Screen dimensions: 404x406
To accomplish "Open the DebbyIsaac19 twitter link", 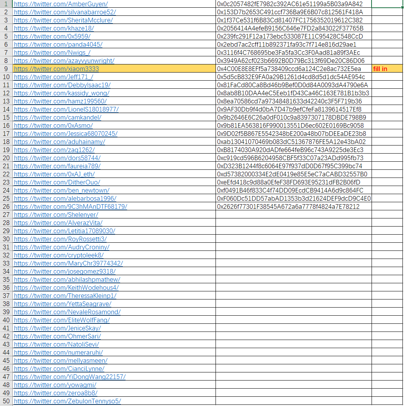I will pyautogui.click(x=63, y=85).
